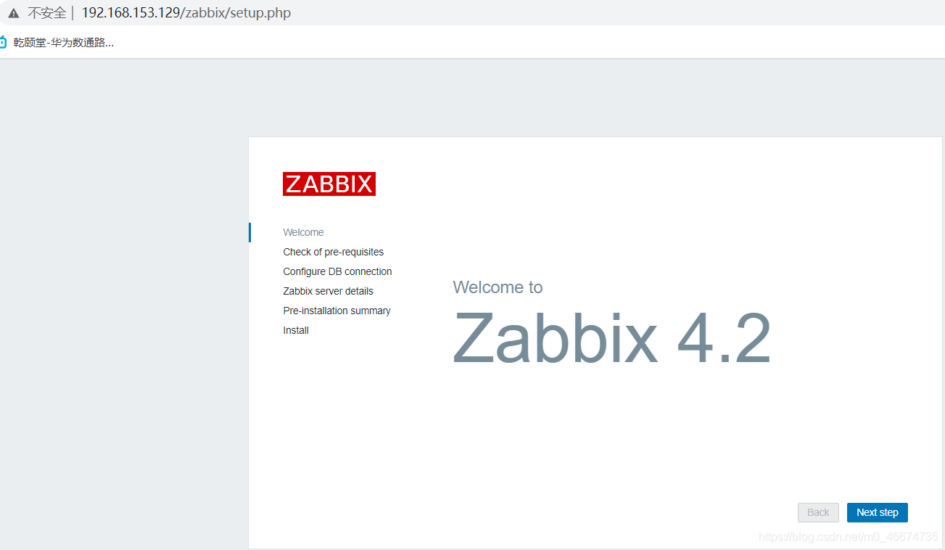Viewport: 945px width, 550px height.
Task: Click the browser address bar URL
Action: (x=186, y=13)
